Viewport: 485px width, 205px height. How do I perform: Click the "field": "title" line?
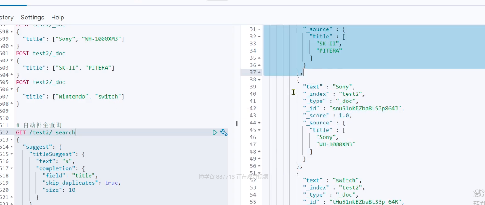coord(70,176)
